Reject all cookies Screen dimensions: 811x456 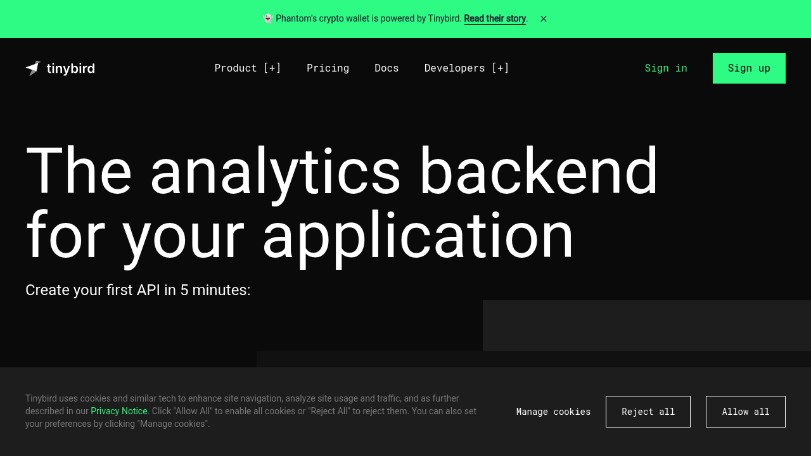click(648, 412)
